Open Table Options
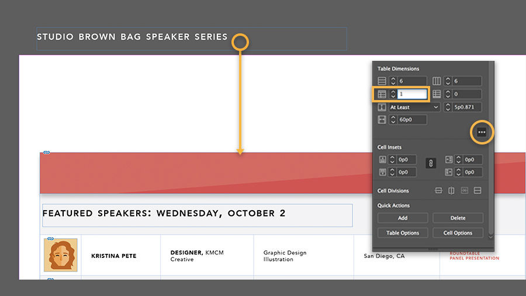 point(403,233)
